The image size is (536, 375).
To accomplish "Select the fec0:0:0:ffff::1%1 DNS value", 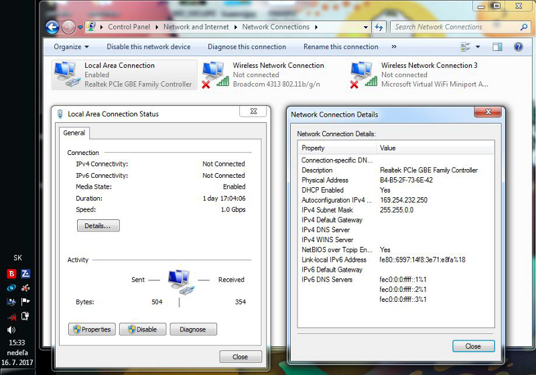I will tap(403, 280).
